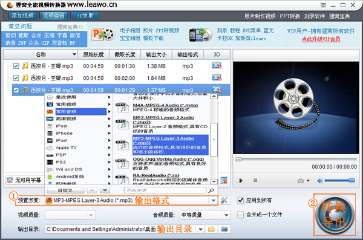Click the 自定义 custom button

click(65, 190)
